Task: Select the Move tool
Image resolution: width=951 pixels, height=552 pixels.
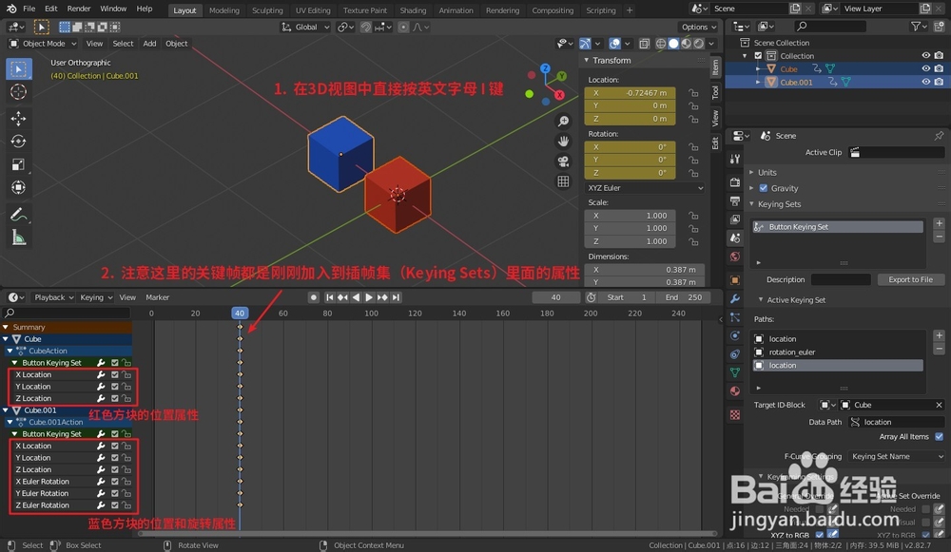Action: [18, 118]
